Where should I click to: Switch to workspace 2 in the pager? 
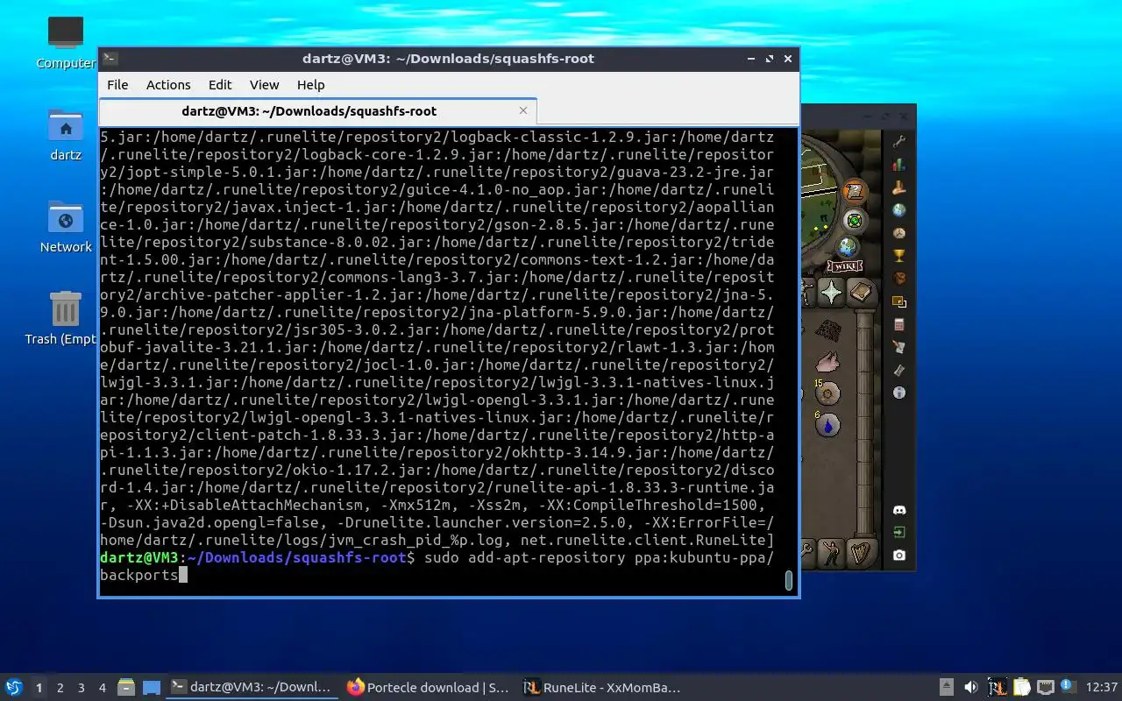pos(60,688)
